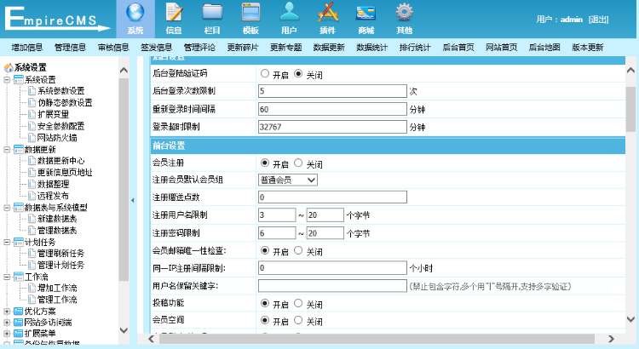Open 扩展变量 in the sidebar tree

53,114
